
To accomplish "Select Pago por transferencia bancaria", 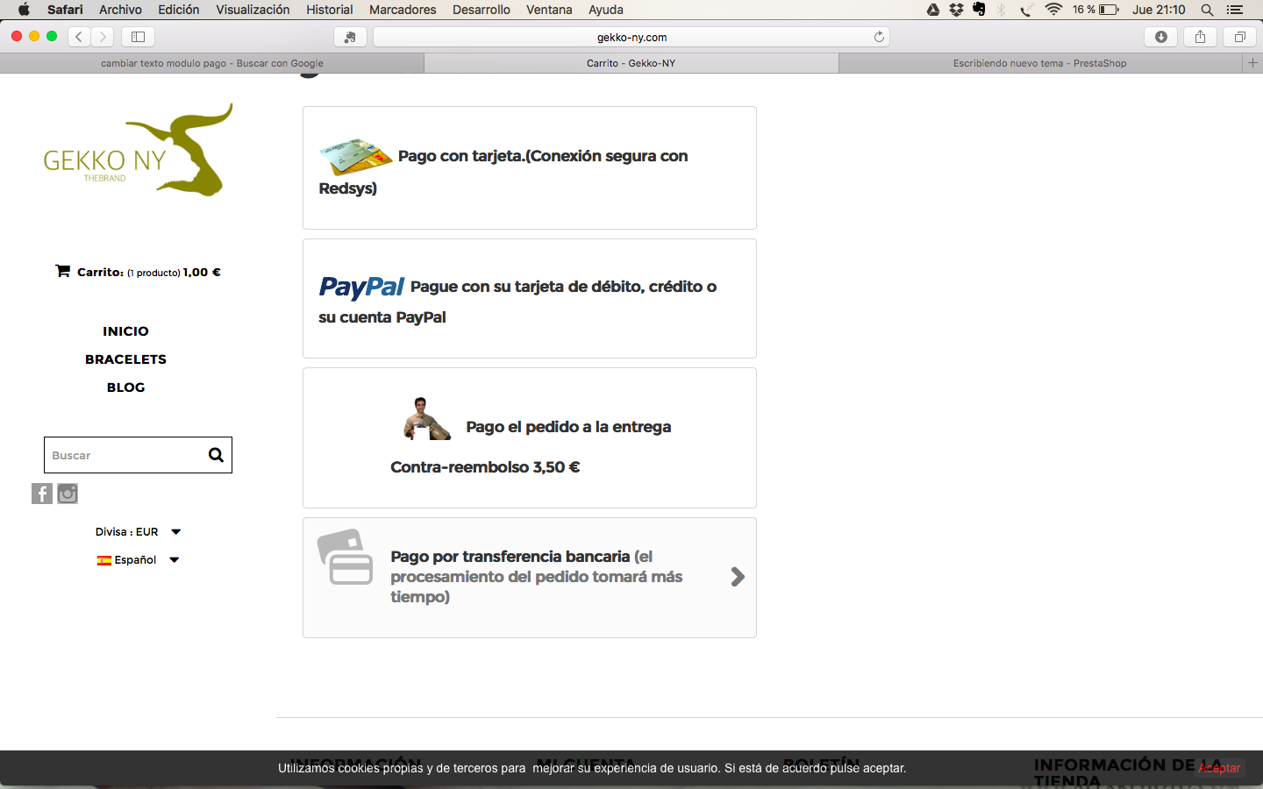I will tap(530, 578).
